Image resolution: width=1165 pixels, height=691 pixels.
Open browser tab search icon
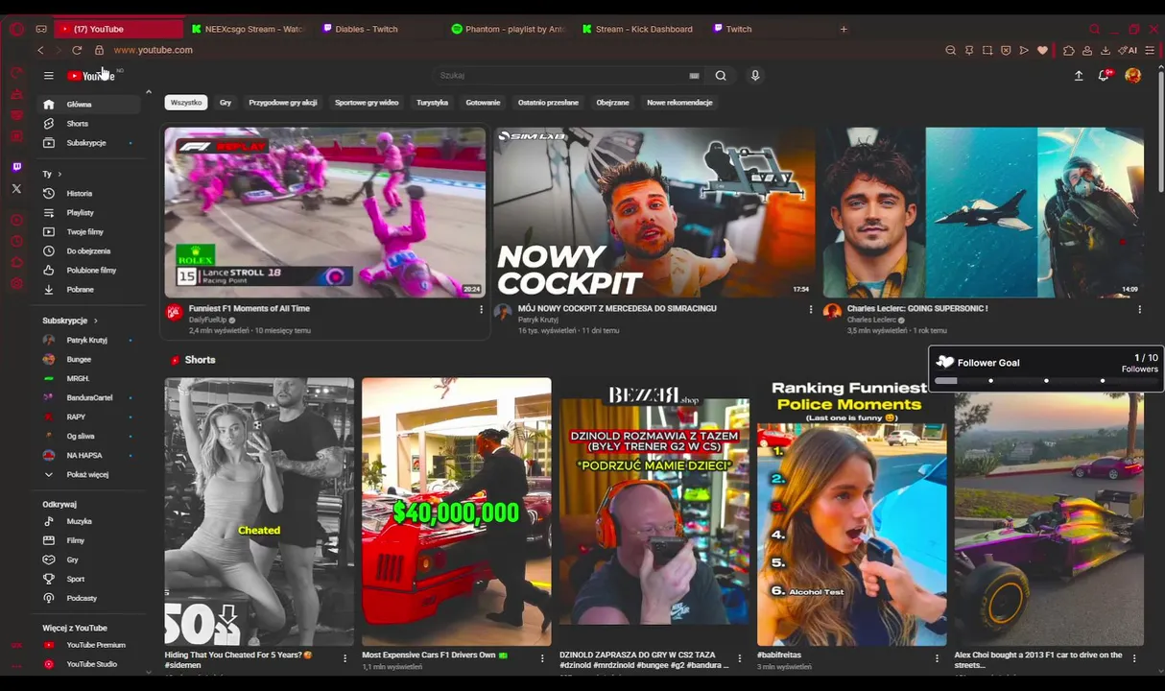[x=1095, y=29]
